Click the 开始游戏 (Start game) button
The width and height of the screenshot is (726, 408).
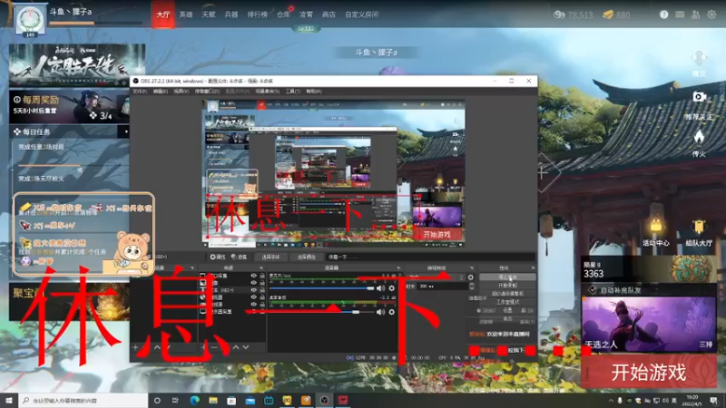[x=649, y=373]
